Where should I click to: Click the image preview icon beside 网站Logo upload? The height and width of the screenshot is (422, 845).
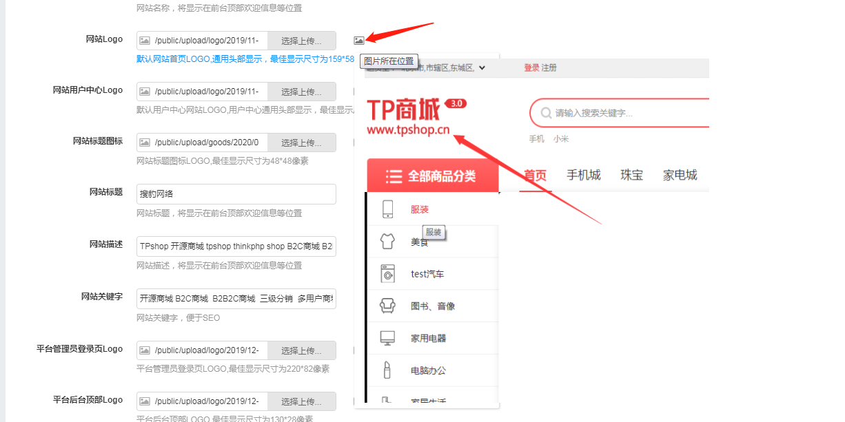pyautogui.click(x=358, y=41)
